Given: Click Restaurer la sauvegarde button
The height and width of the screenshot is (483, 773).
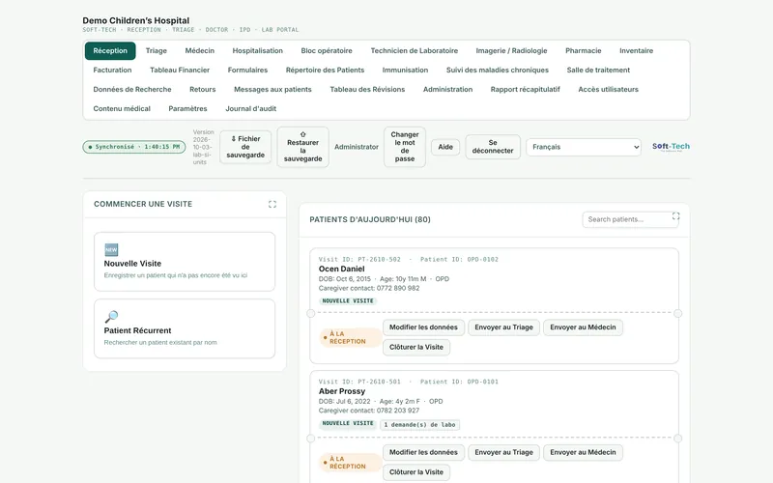Looking at the screenshot, I should pos(302,147).
